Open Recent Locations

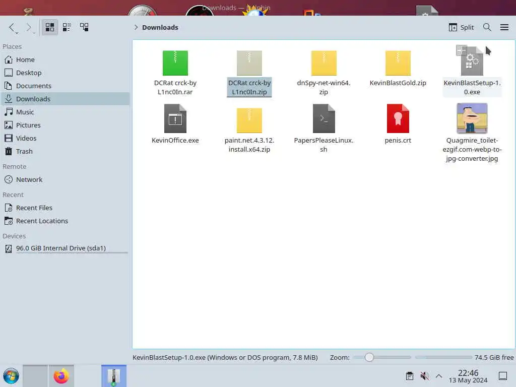pos(65,221)
